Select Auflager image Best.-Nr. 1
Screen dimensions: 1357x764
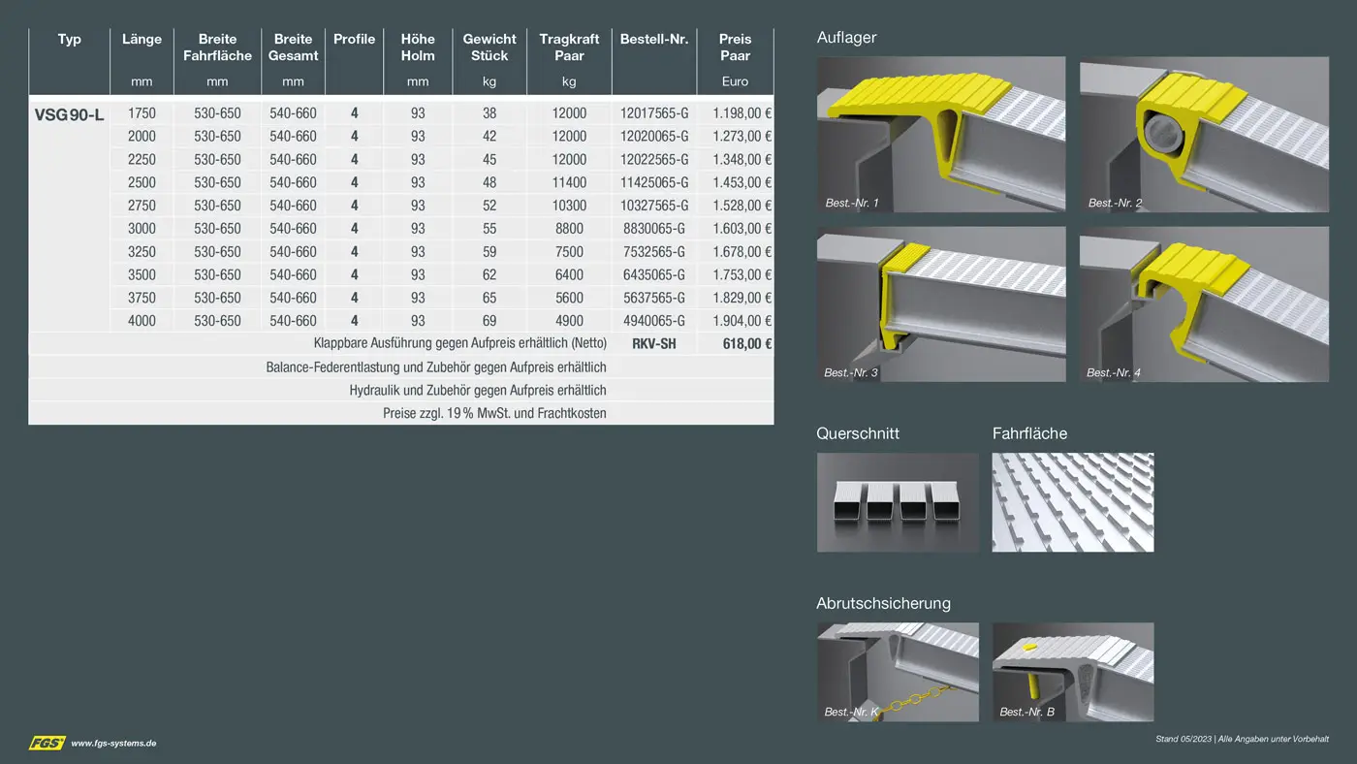coord(940,134)
